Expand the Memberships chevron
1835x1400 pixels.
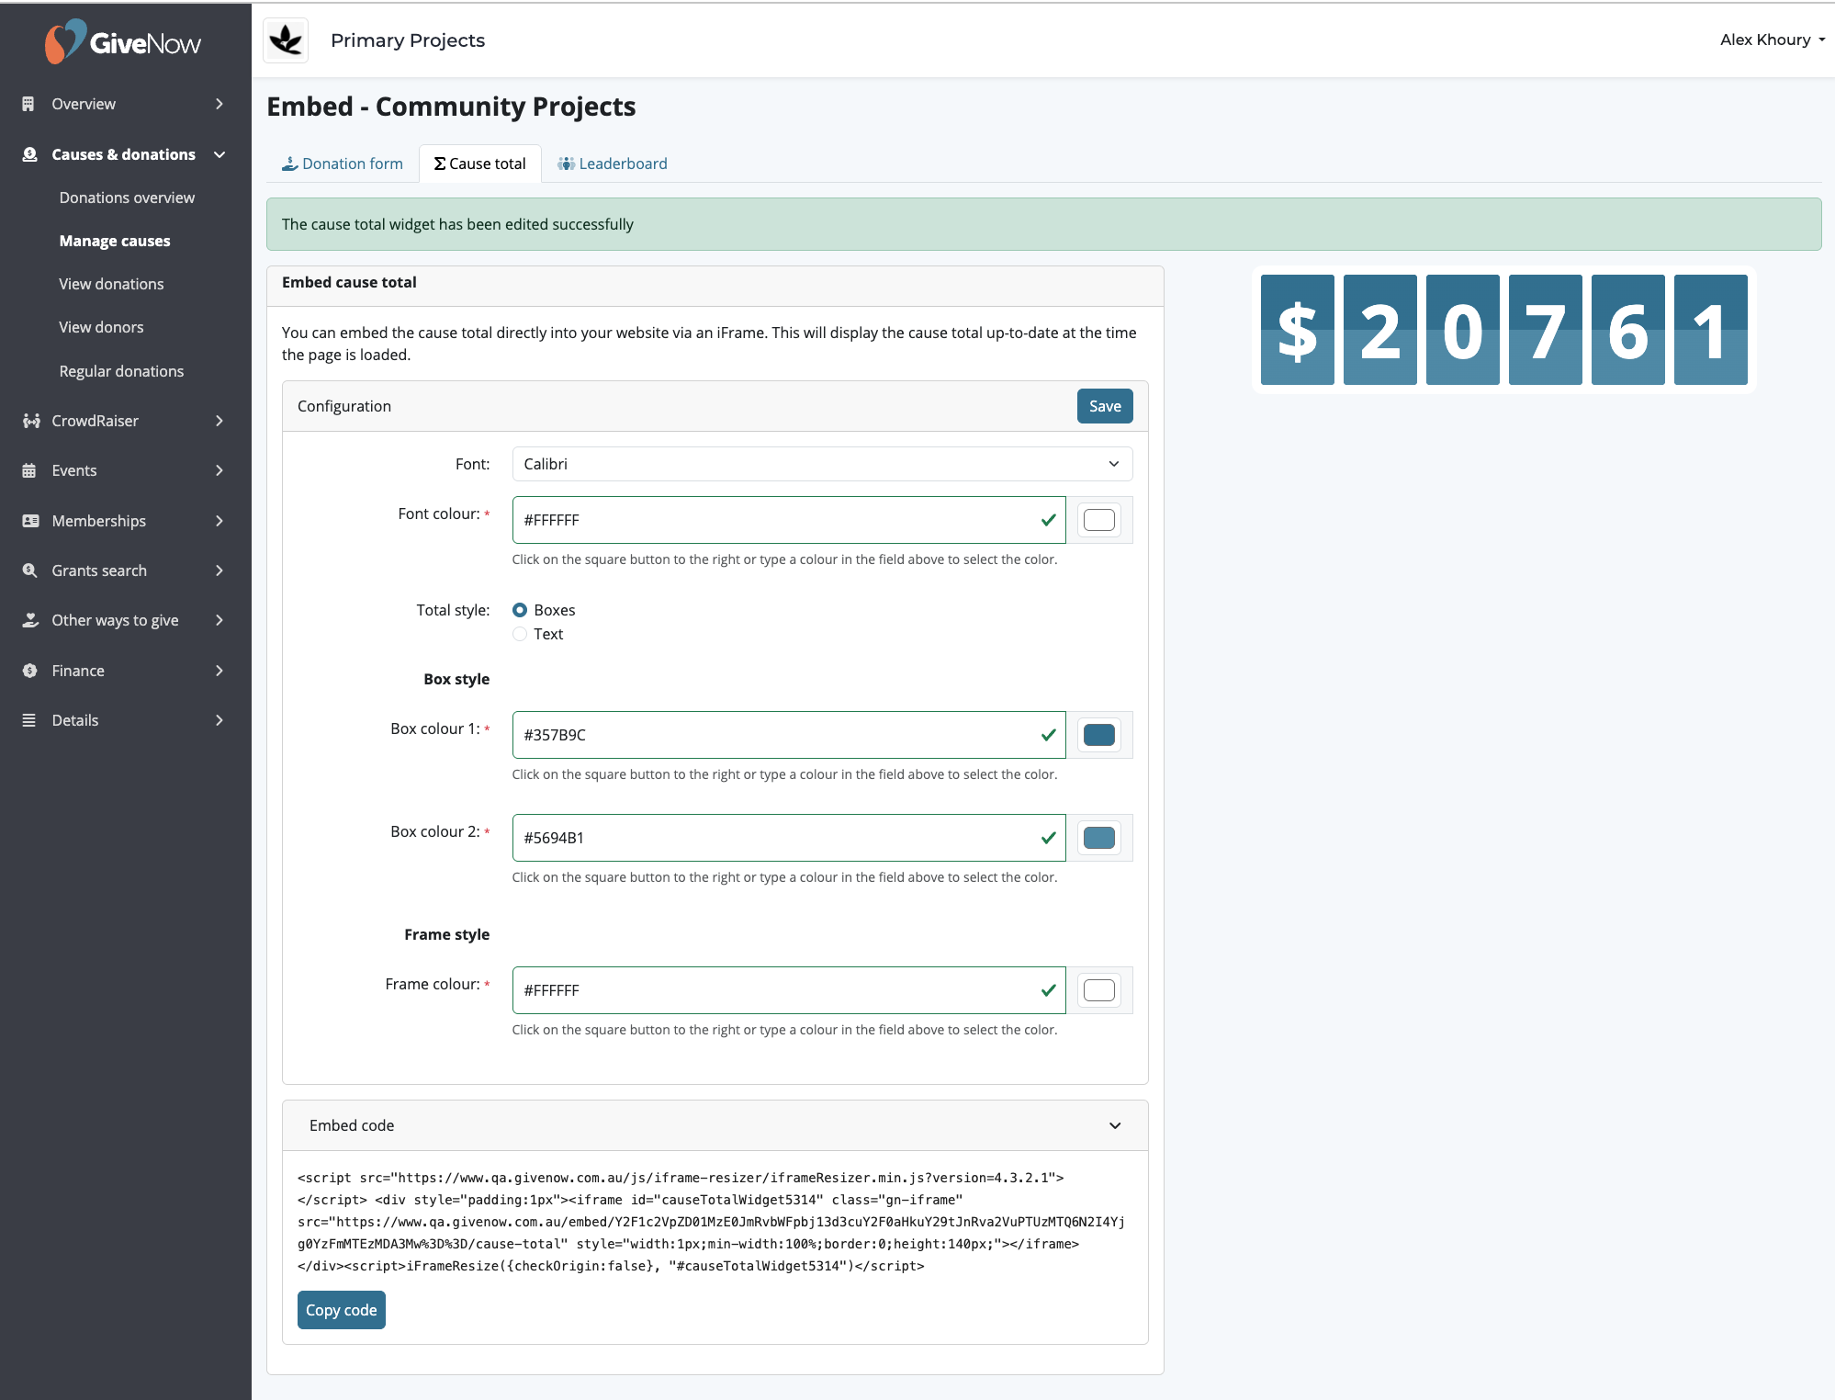point(220,521)
